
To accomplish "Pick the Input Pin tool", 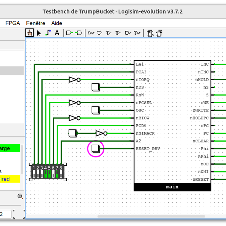I will pyautogui.click(x=69, y=33).
